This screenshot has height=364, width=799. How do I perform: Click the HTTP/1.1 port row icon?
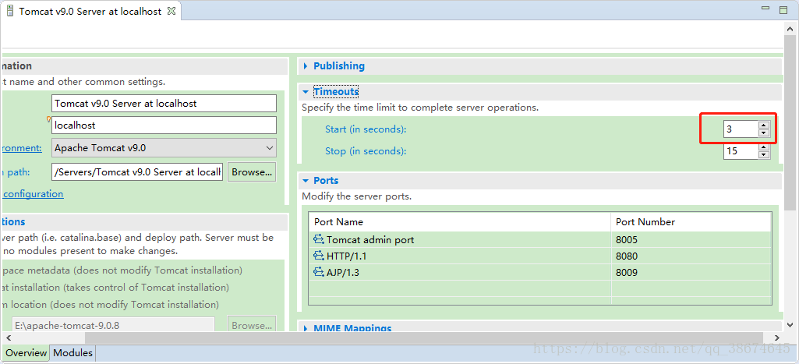click(319, 256)
